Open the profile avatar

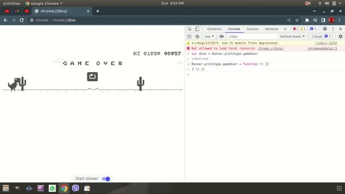332,20
